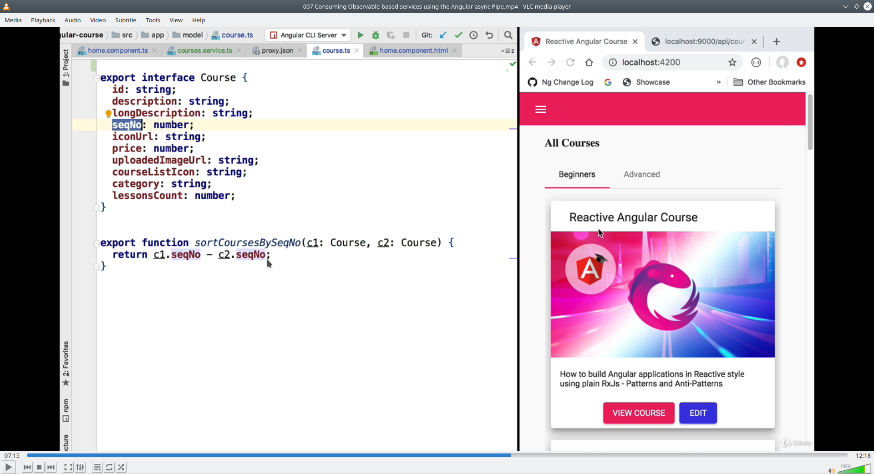Collapse the sortCoursesBySeqNo function block
The width and height of the screenshot is (874, 474).
tap(96, 243)
